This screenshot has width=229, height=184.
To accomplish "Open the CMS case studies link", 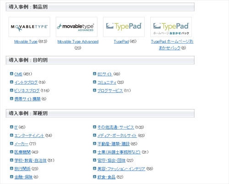I will (18, 74).
